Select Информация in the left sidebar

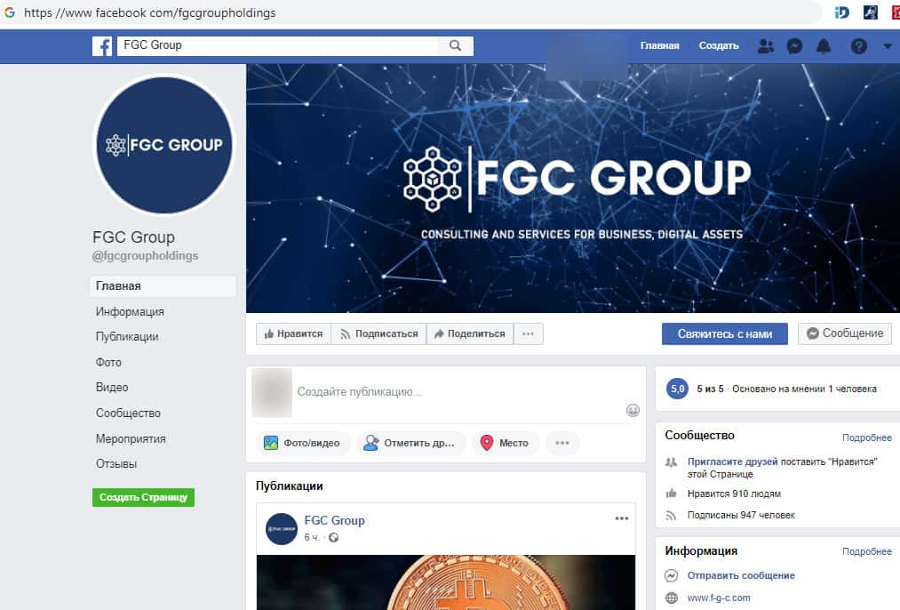pos(130,311)
